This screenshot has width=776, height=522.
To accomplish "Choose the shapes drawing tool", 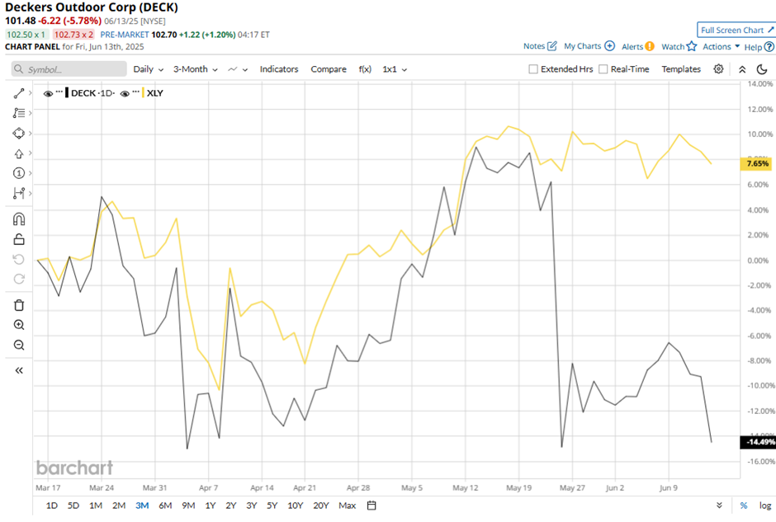I will point(19,134).
